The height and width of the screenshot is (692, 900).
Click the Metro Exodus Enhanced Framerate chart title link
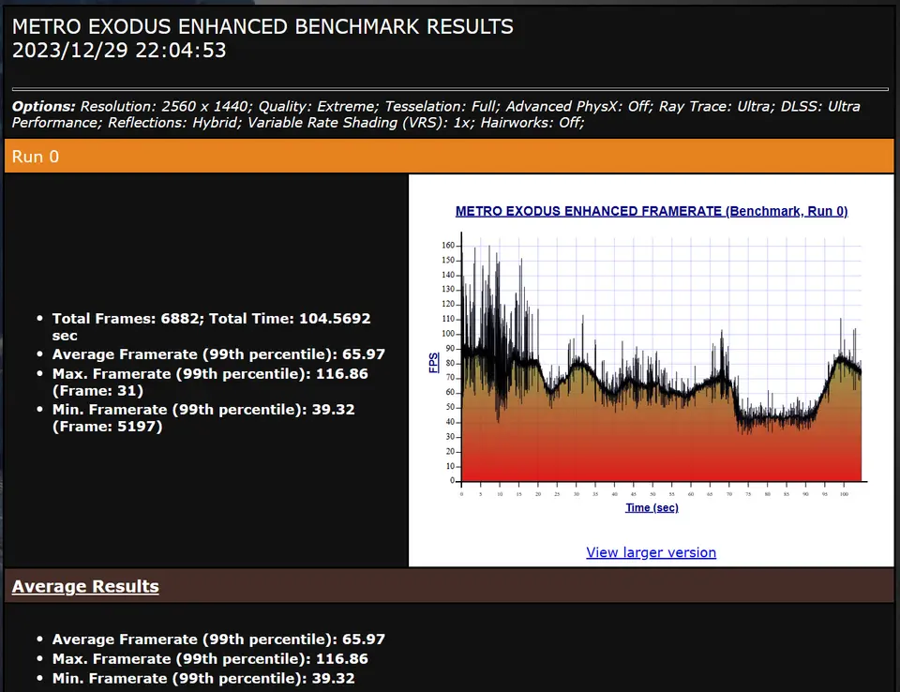pos(652,211)
